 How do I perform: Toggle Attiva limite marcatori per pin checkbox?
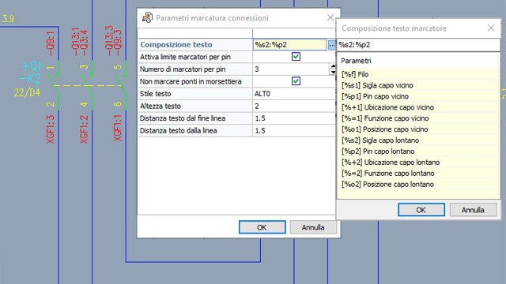pyautogui.click(x=296, y=57)
